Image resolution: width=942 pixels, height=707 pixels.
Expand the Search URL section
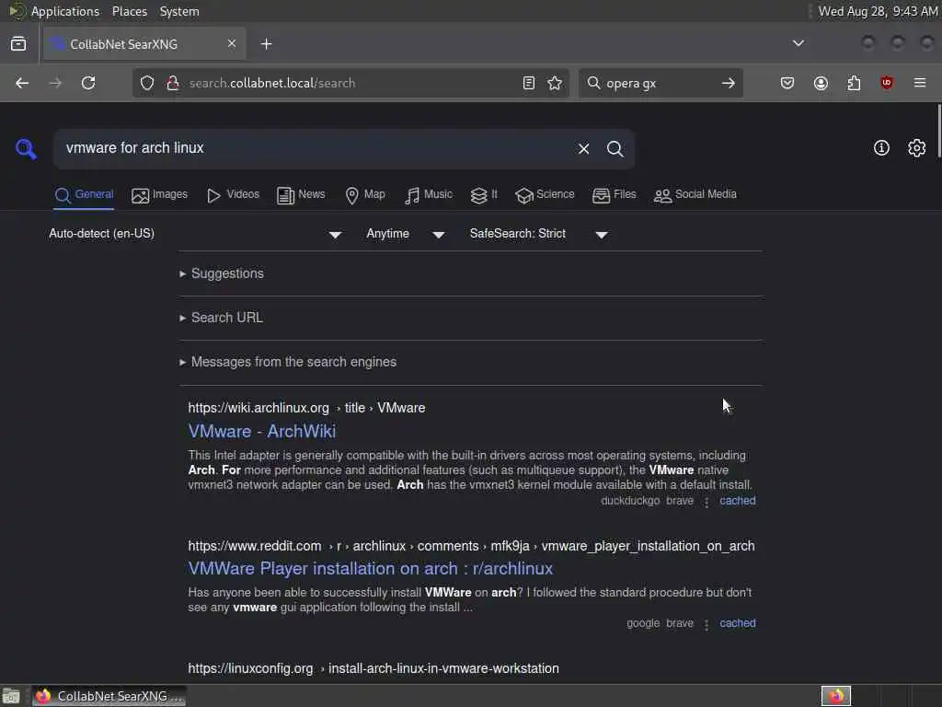coord(221,318)
